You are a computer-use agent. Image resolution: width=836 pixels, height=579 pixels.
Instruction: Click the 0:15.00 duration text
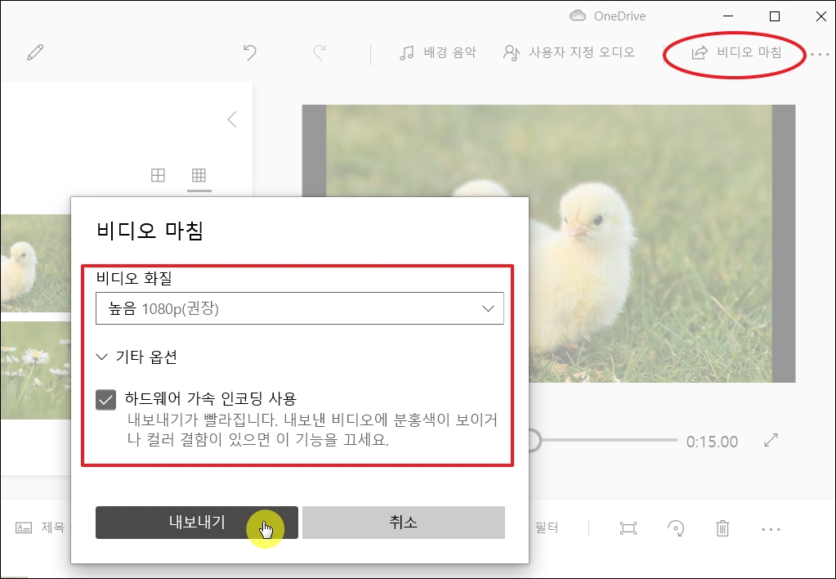tap(712, 442)
